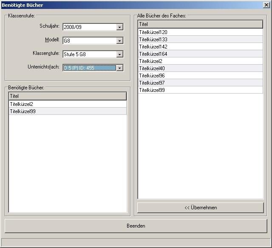Select Titelkürzel120 in all books list

point(154,32)
